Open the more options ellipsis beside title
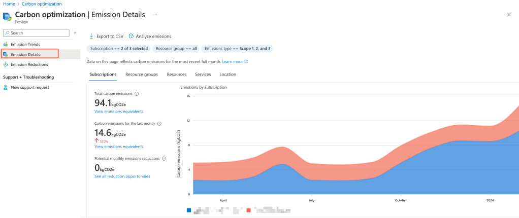The width and height of the screenshot is (519, 218). (155, 15)
